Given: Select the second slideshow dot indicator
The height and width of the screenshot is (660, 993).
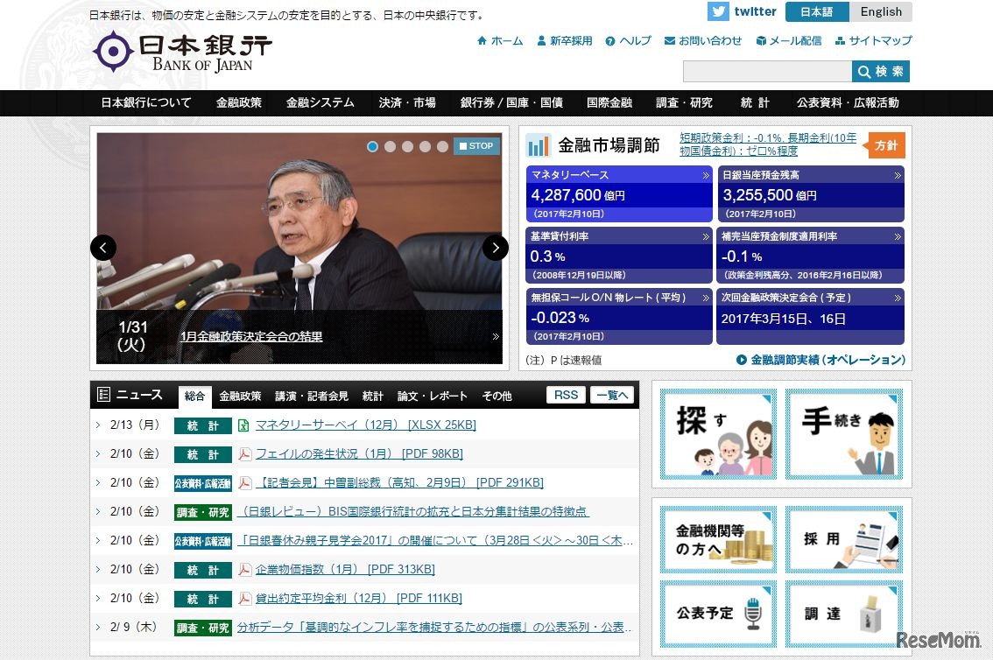Looking at the screenshot, I should pos(390,146).
